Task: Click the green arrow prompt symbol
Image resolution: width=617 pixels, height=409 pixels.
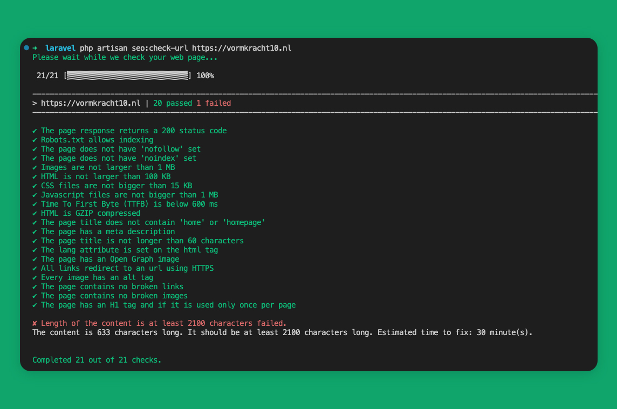Action: [35, 48]
